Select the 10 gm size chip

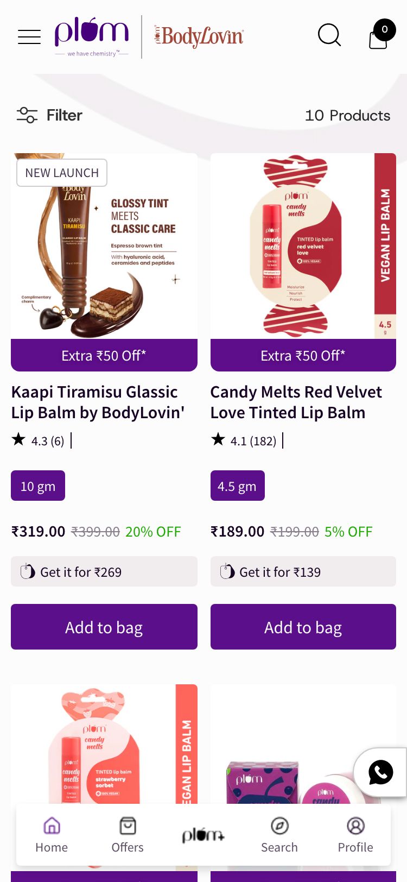pyautogui.click(x=37, y=485)
